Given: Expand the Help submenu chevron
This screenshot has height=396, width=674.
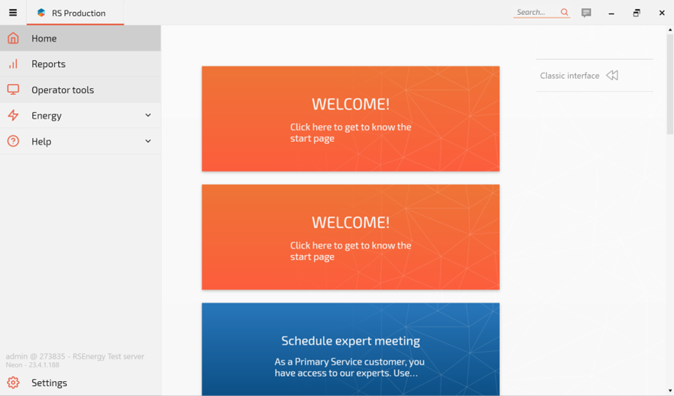Looking at the screenshot, I should [148, 141].
